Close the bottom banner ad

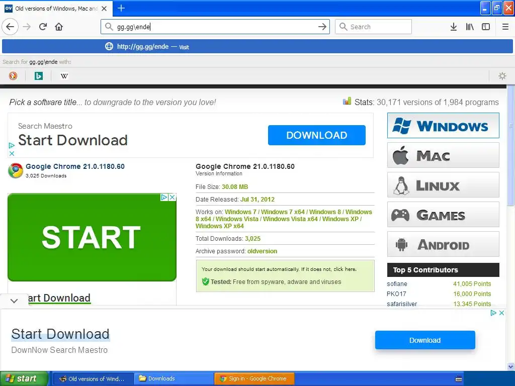[501, 313]
